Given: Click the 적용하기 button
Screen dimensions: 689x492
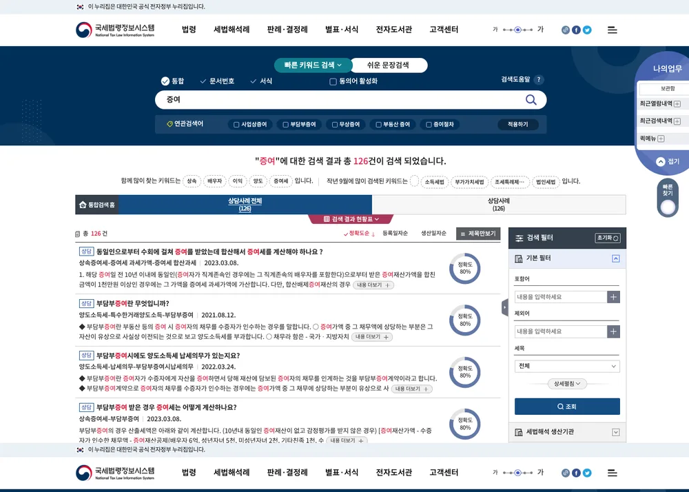Looking at the screenshot, I should click(517, 125).
